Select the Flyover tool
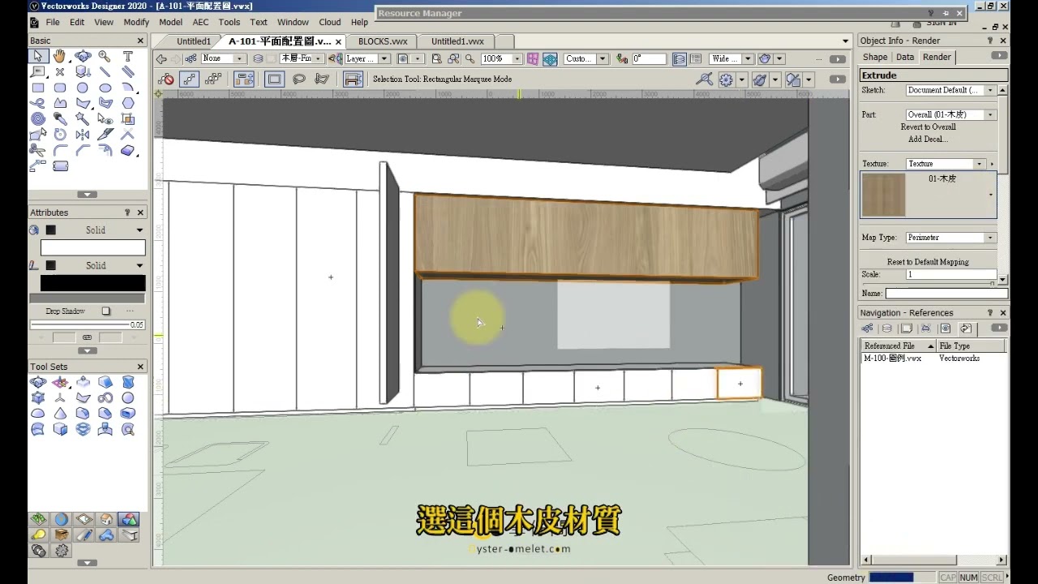Image resolution: width=1038 pixels, height=584 pixels. (83, 56)
